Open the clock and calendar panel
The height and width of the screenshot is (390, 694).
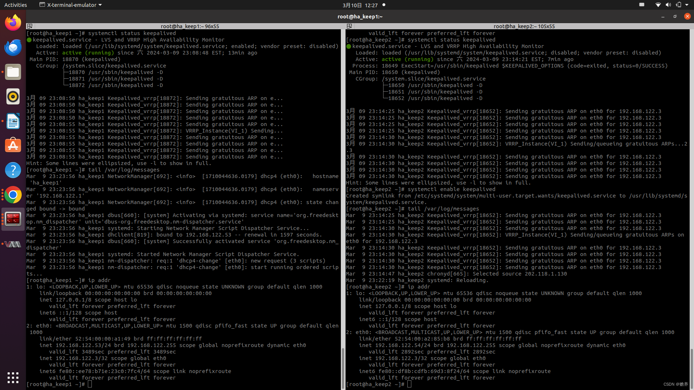click(360, 5)
